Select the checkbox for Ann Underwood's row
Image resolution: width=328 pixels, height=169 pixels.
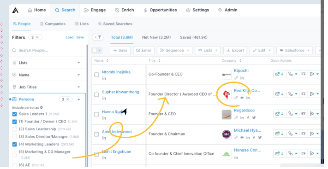(x=96, y=134)
